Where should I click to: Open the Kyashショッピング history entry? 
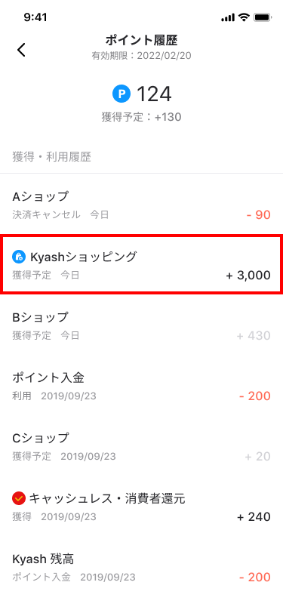(x=142, y=264)
